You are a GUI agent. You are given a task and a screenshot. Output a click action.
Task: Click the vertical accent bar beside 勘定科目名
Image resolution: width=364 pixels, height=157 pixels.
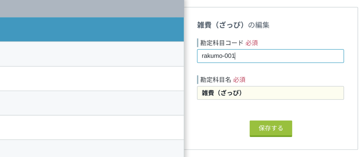tap(198, 80)
